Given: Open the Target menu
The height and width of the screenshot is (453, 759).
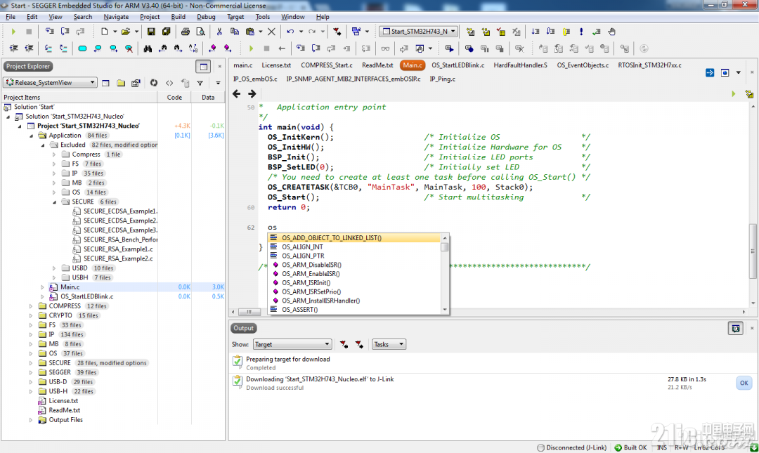Looking at the screenshot, I should [235, 17].
